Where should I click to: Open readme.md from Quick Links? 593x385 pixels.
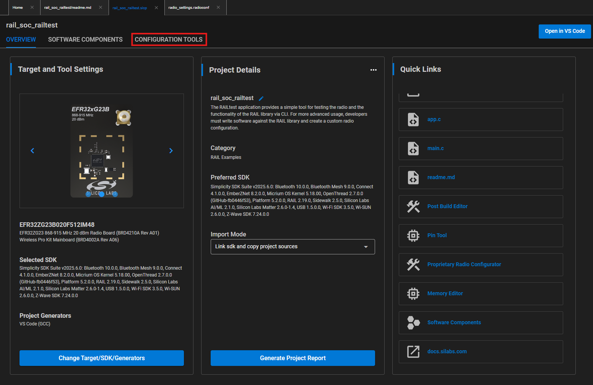(441, 177)
